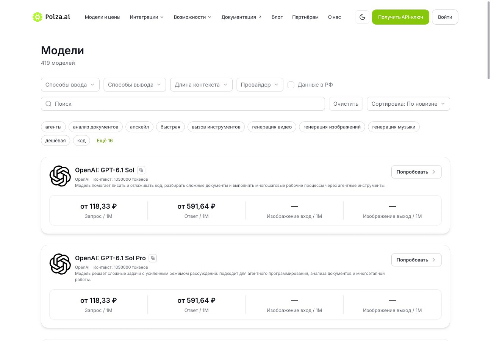
Task: Open the О нас page
Action: point(335,17)
